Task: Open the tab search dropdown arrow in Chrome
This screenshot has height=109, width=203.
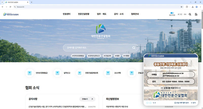Action: 2,2
